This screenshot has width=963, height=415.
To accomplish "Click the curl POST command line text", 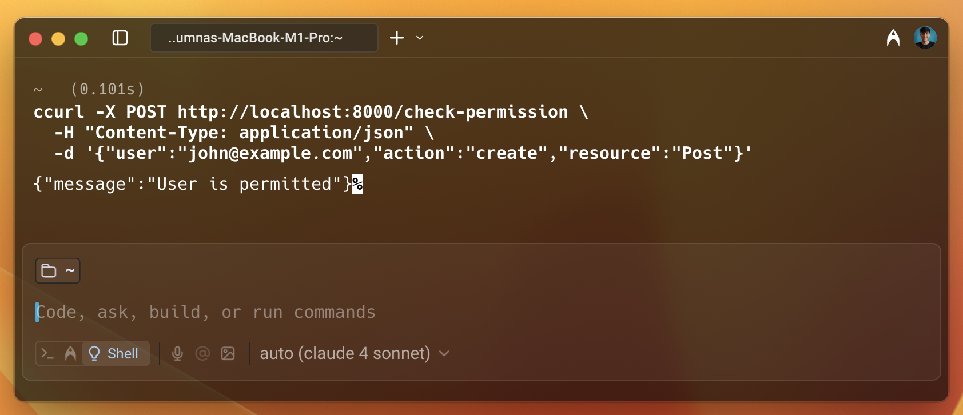I will click(311, 112).
